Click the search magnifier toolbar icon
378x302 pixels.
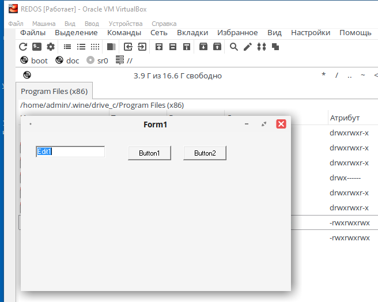[233, 47]
